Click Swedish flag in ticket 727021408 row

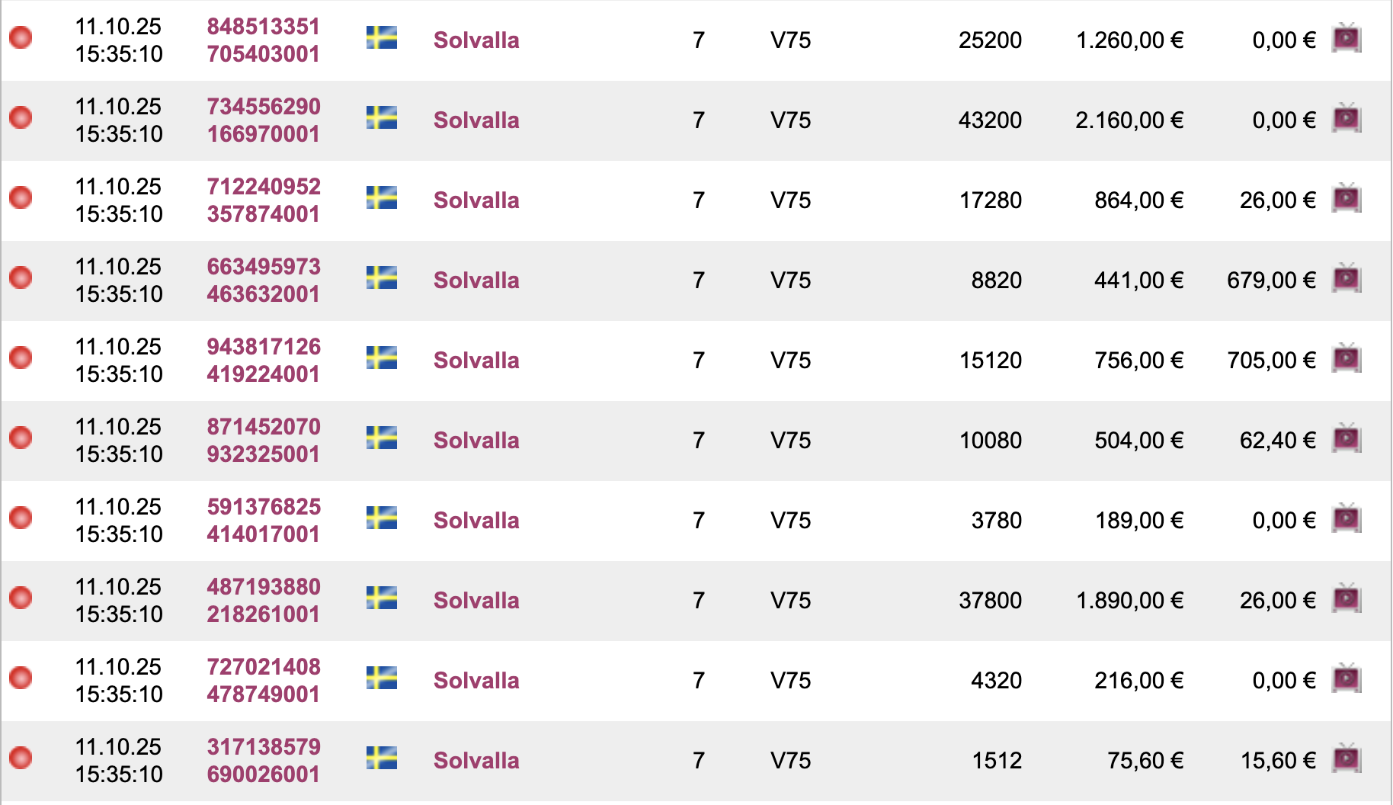pyautogui.click(x=382, y=678)
